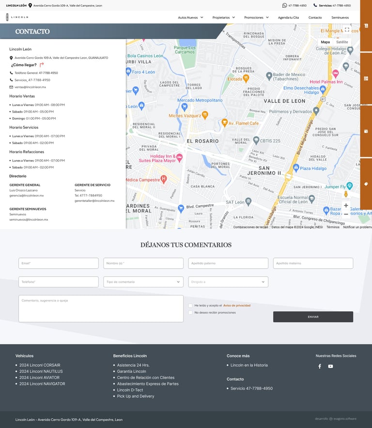Open map Términos link
372x428 pixels.
coord(333,227)
